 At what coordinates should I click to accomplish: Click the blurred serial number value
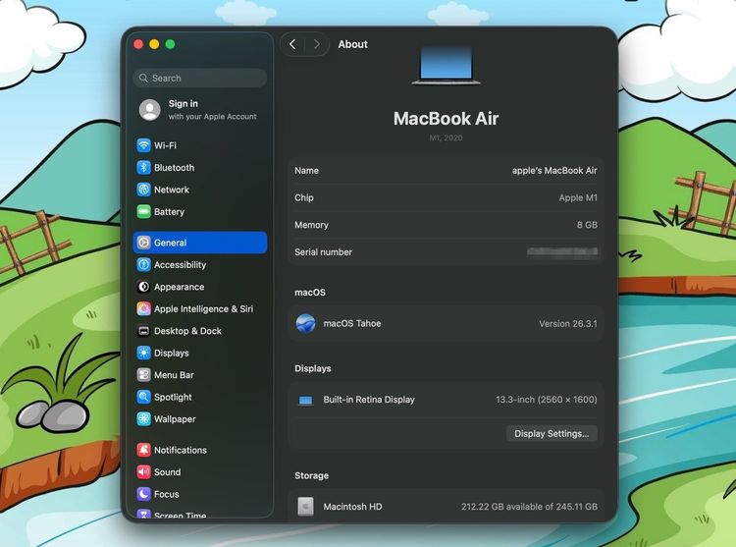[562, 252]
